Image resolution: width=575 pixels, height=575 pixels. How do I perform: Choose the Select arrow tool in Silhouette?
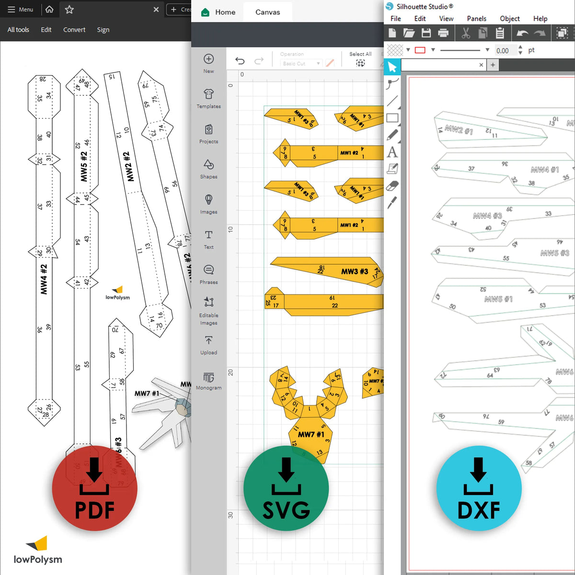coord(392,67)
